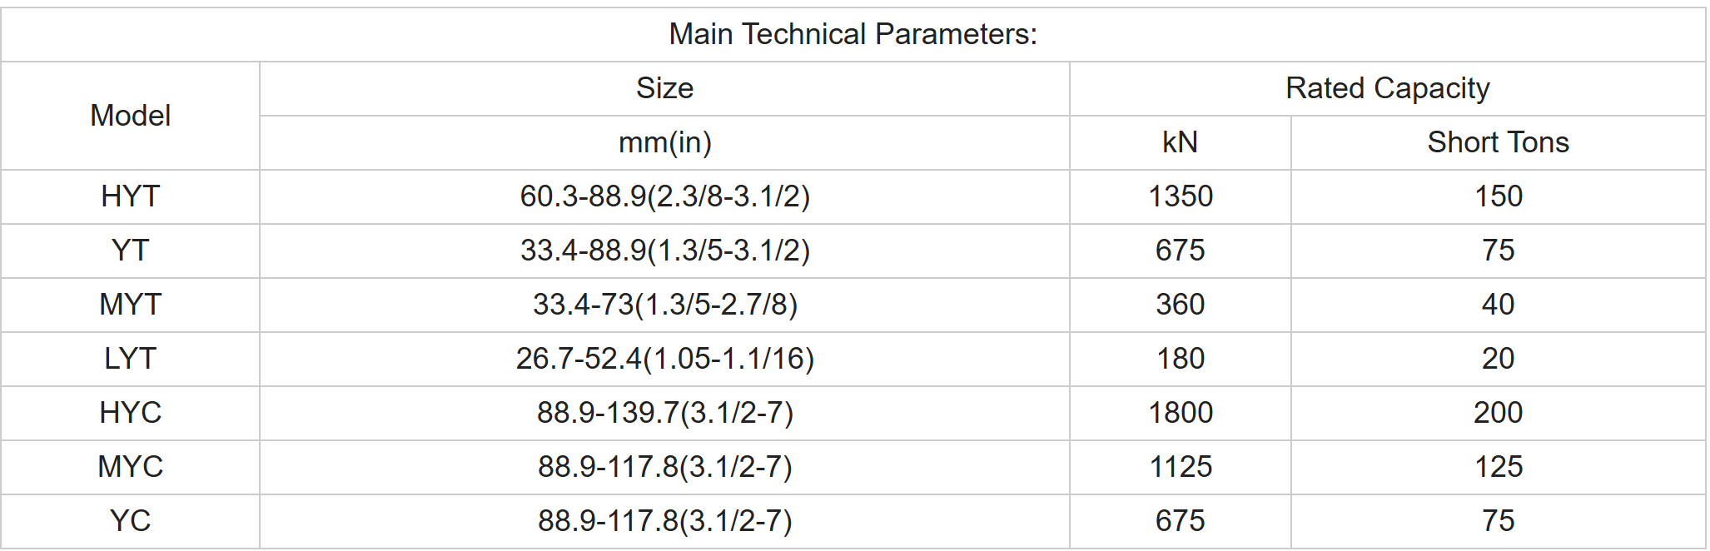The height and width of the screenshot is (551, 1710).
Task: Click the mm(in) unit subheader
Action: point(664,142)
